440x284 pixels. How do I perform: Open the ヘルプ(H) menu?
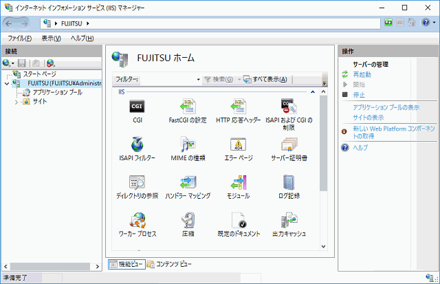tap(82, 39)
